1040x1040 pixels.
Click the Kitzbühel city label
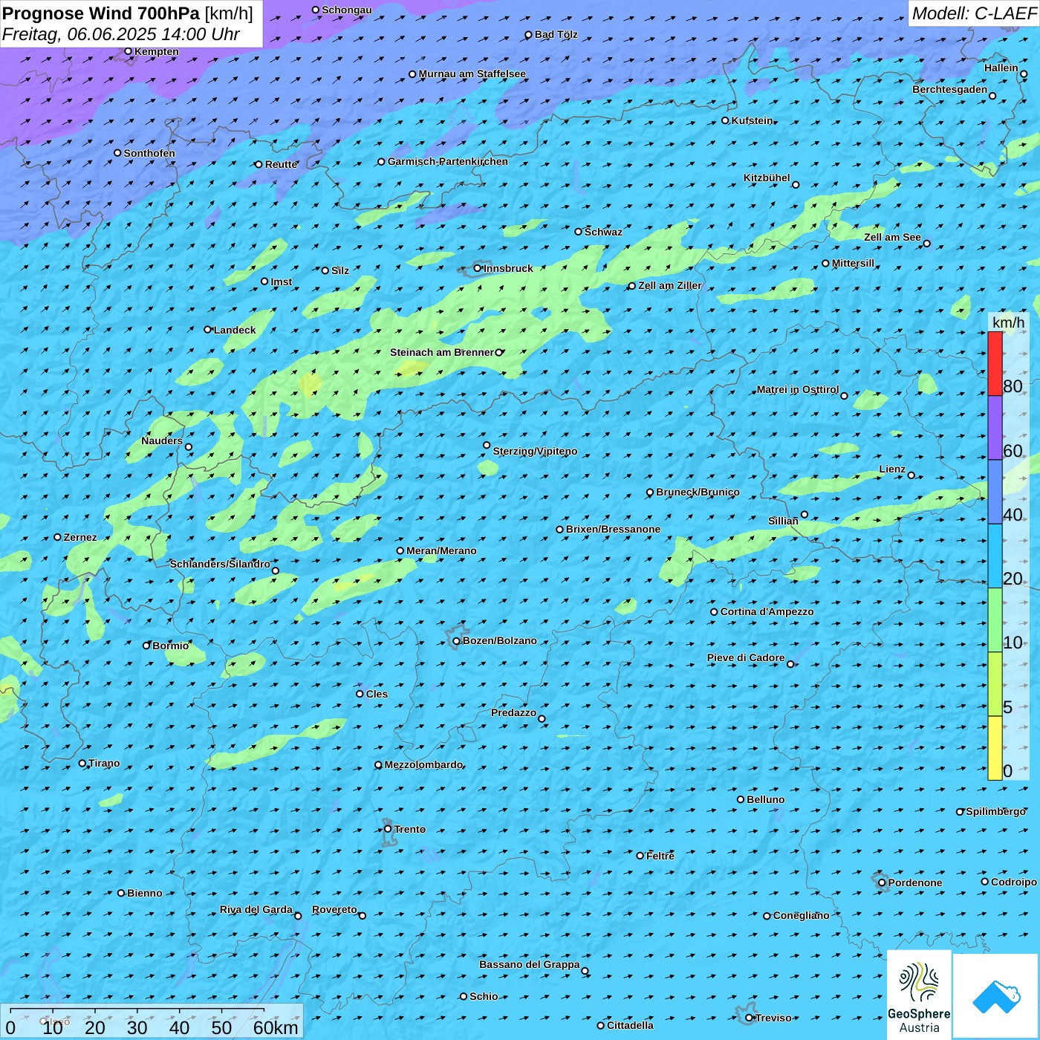click(767, 178)
